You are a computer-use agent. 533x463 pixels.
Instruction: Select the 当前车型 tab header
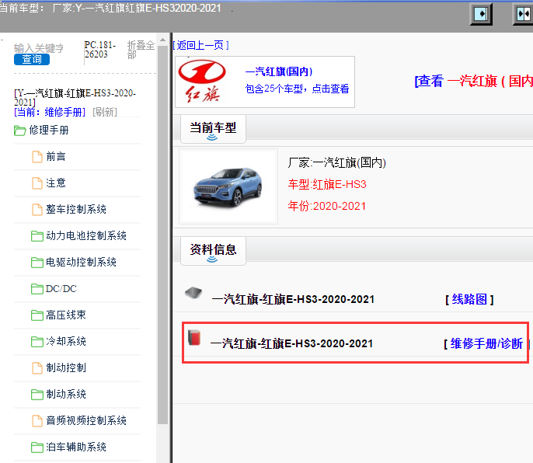tap(213, 129)
